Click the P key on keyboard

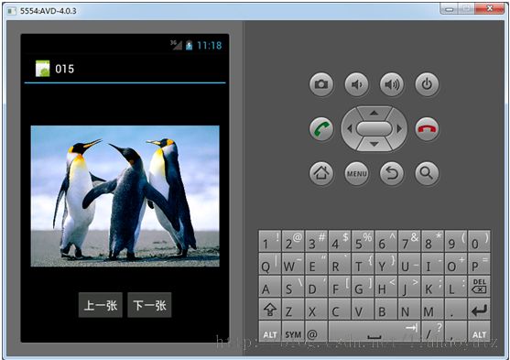pyautogui.click(x=480, y=264)
